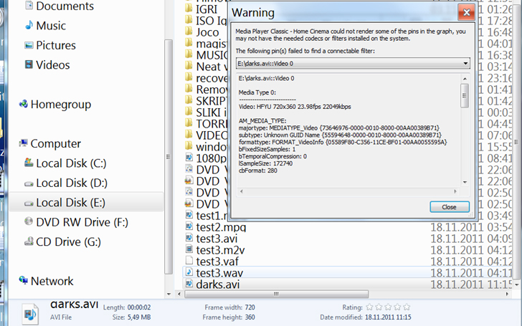The height and width of the screenshot is (326, 522).
Task: Click the Homegroup icon
Action: 23,104
